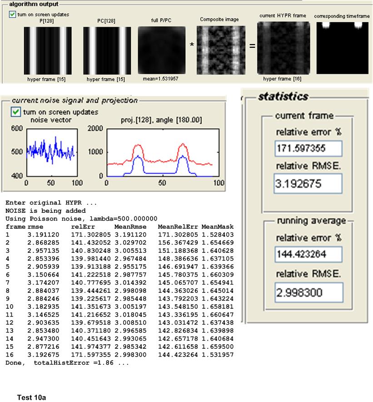Select the PC[128] image thumbnail
Image resolution: width=373 pixels, height=402 pixels.
[106, 50]
